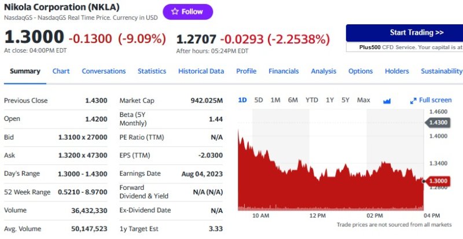Show the Max chart range
Viewport: 463px width, 239px height.
363,100
